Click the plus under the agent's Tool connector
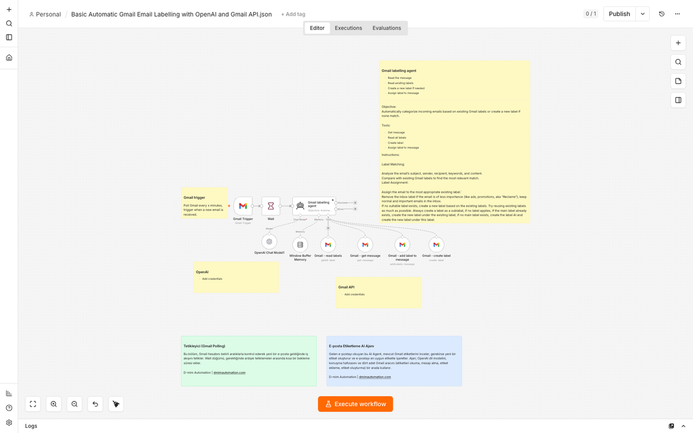Viewport: 693px width, 433px height. [x=328, y=228]
